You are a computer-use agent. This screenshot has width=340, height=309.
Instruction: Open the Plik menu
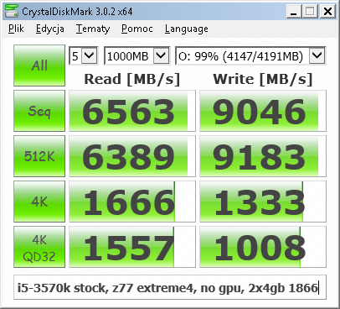[16, 29]
